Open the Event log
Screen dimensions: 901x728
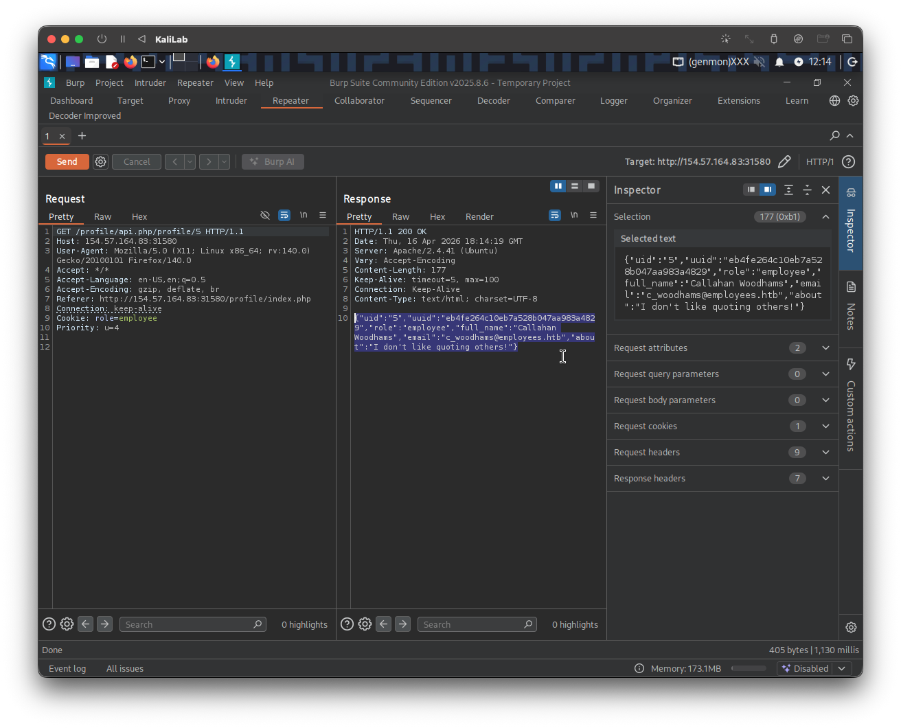pyautogui.click(x=67, y=668)
